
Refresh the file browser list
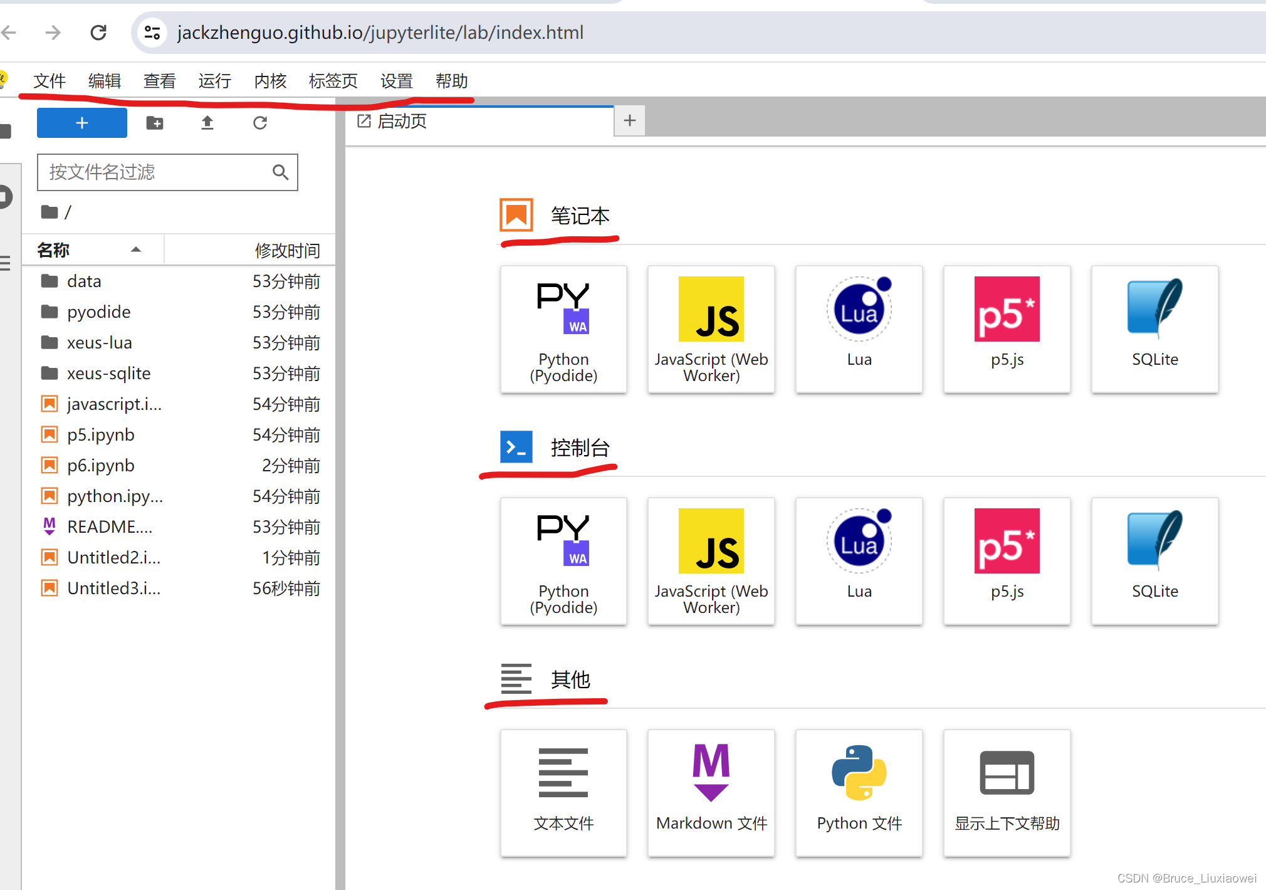click(x=260, y=123)
